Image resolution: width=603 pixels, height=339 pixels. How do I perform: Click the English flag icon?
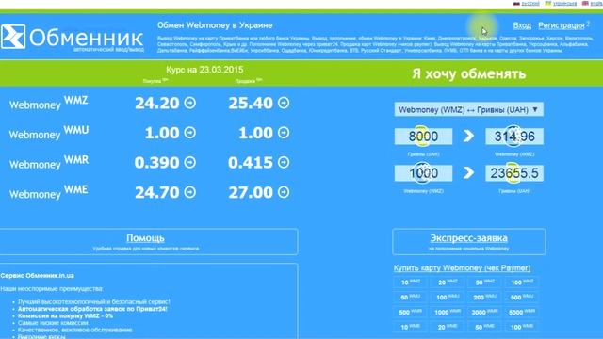pos(585,3)
